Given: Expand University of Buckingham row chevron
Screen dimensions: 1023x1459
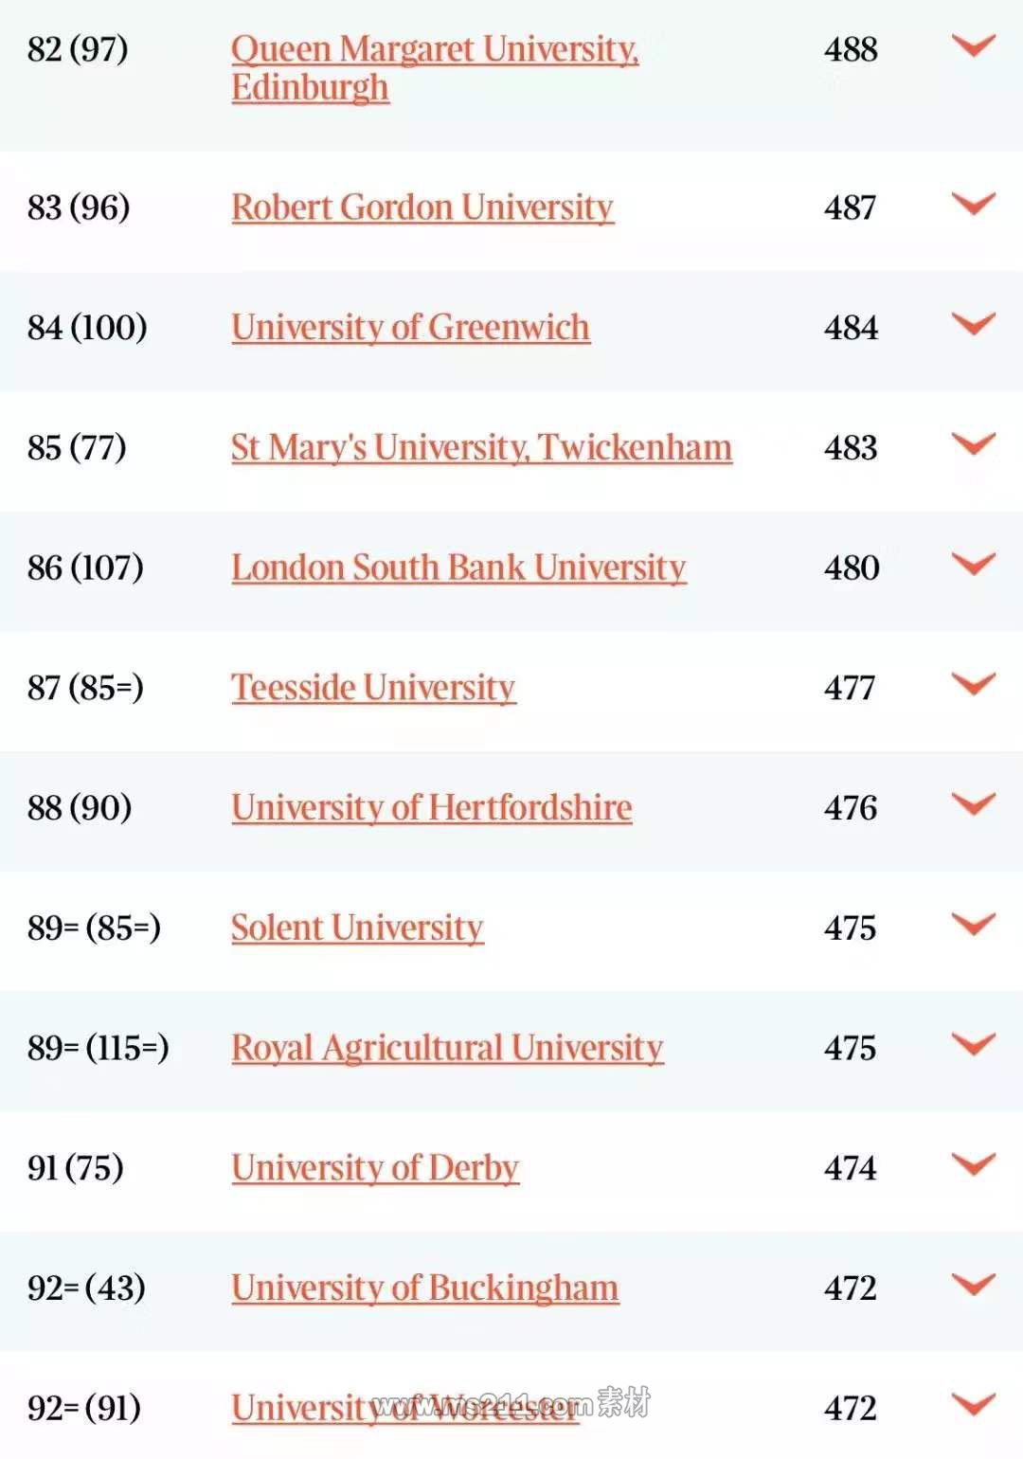Looking at the screenshot, I should click(x=973, y=1285).
